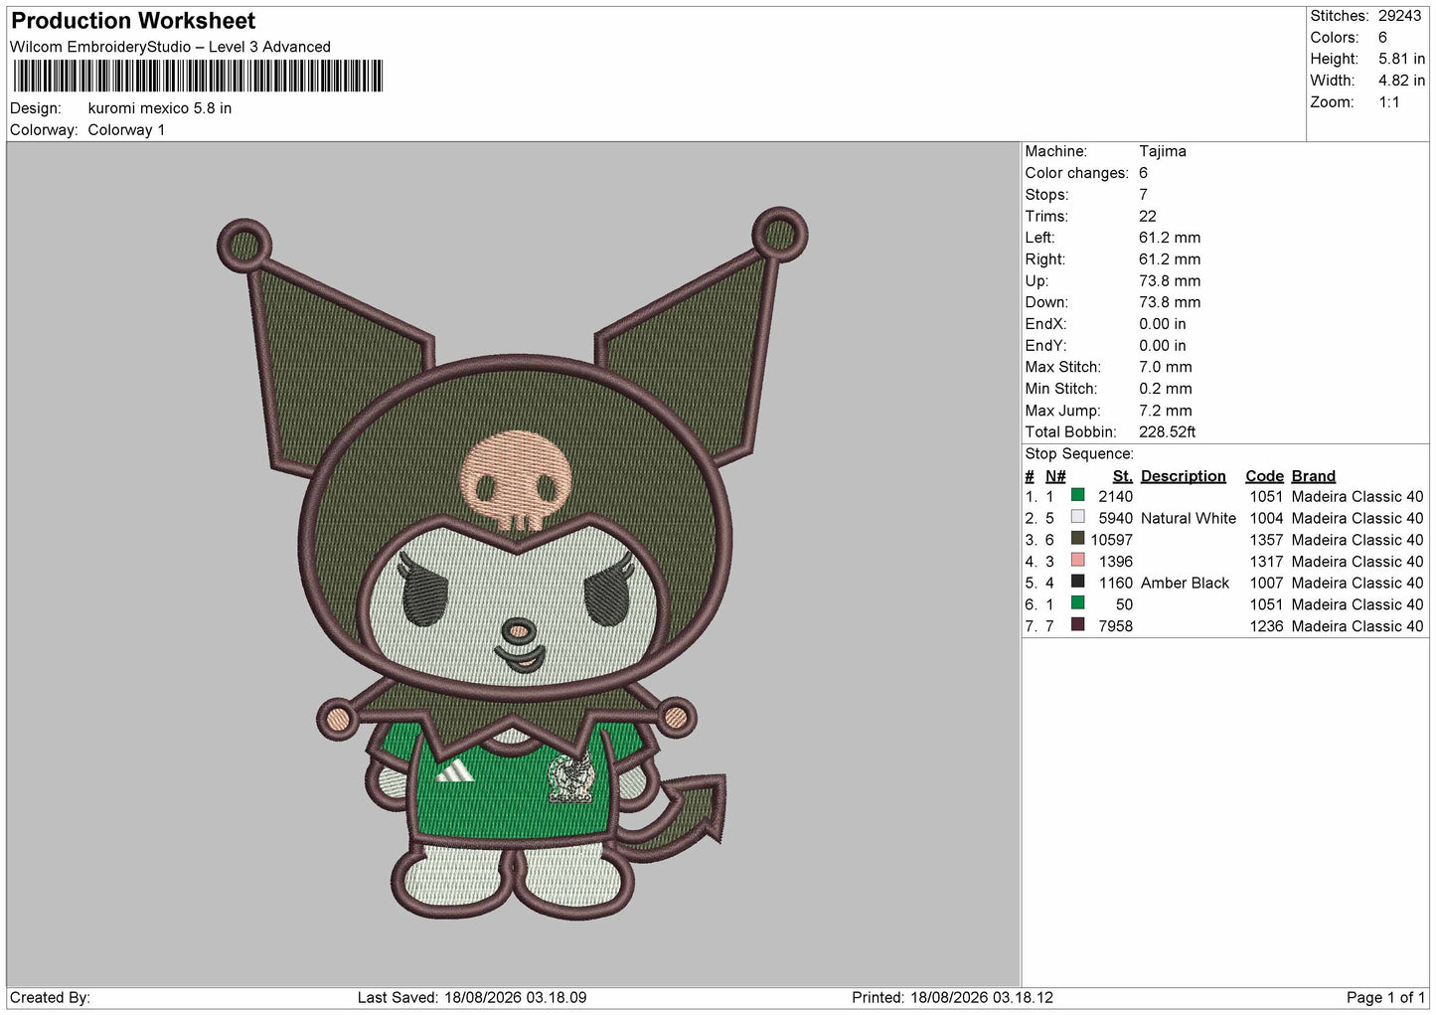Click the green color swatch in stop row 6
The height and width of the screenshot is (1015, 1436).
1077,602
